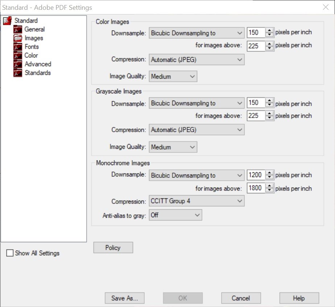Click the Color folder icon
Screen dimensions: 335x307
point(18,55)
